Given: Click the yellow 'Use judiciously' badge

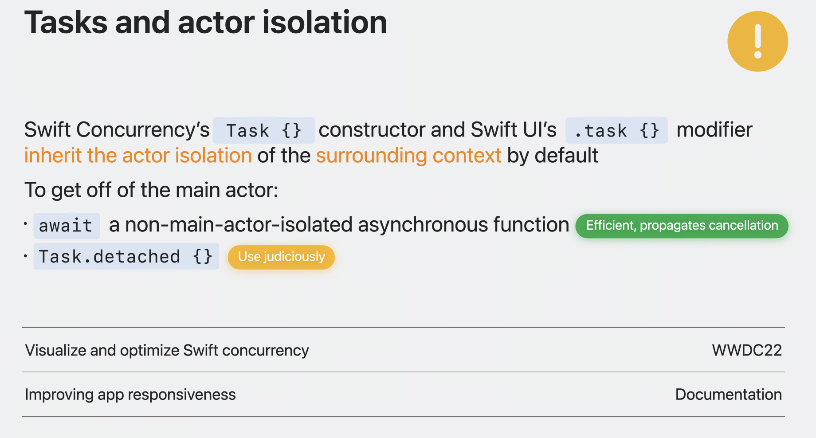Looking at the screenshot, I should pyautogui.click(x=281, y=257).
